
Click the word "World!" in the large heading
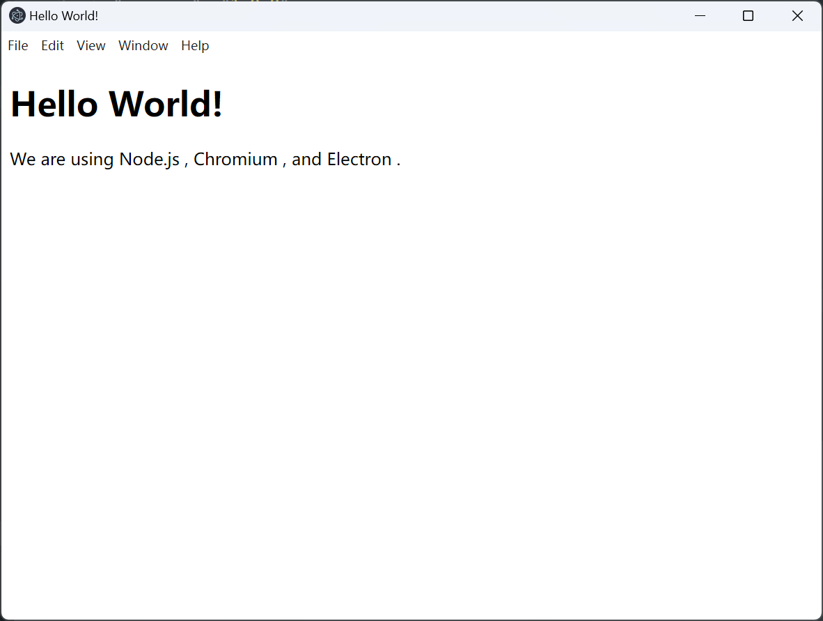[166, 104]
